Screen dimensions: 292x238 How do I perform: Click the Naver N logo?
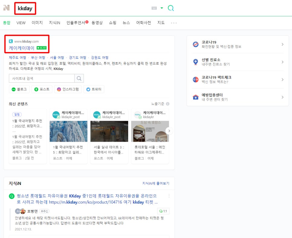(x=6, y=8)
